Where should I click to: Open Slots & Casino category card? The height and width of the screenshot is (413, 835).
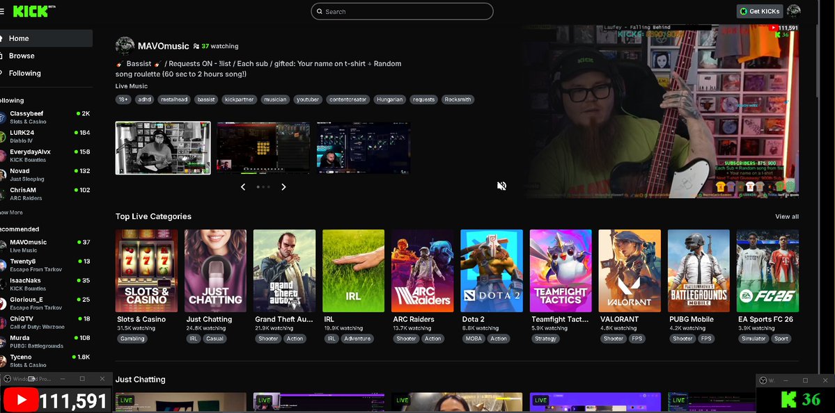point(146,270)
